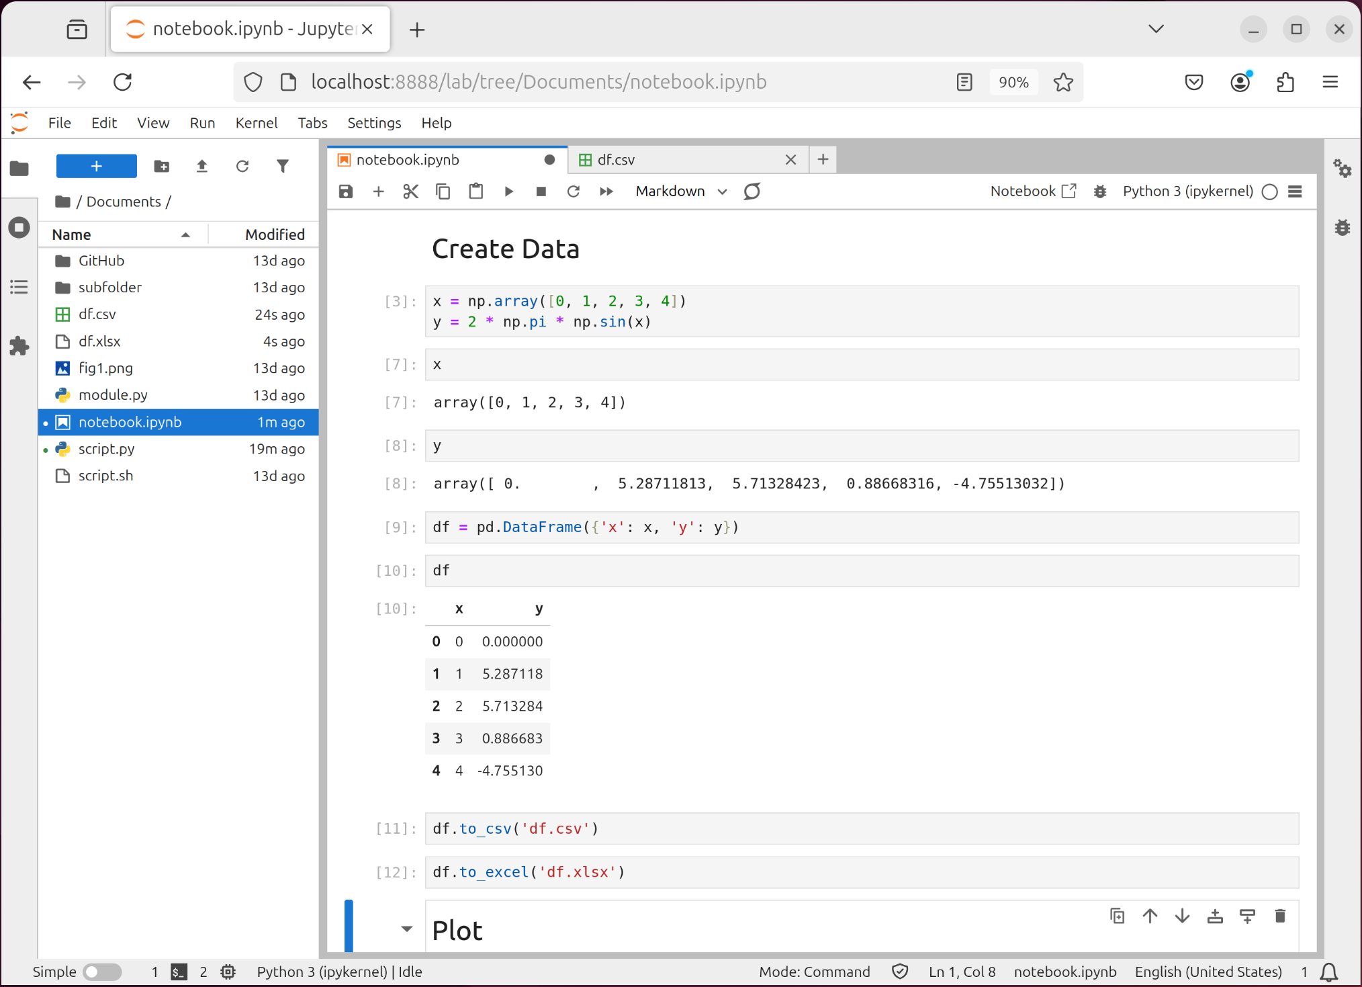Open extension manager puzzle icon
The height and width of the screenshot is (987, 1362).
click(19, 346)
